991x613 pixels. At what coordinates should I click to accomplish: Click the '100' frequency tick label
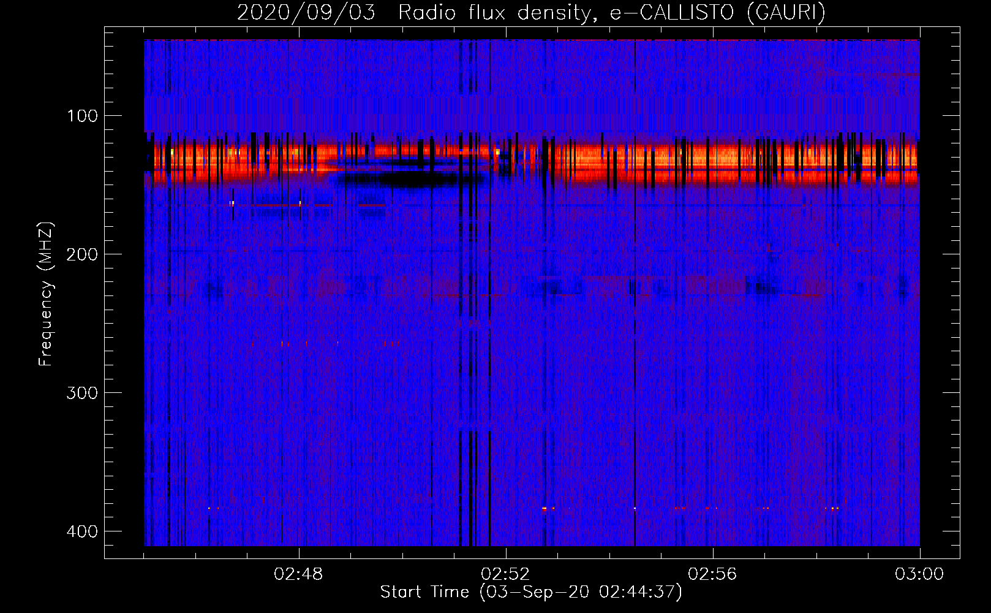point(82,116)
